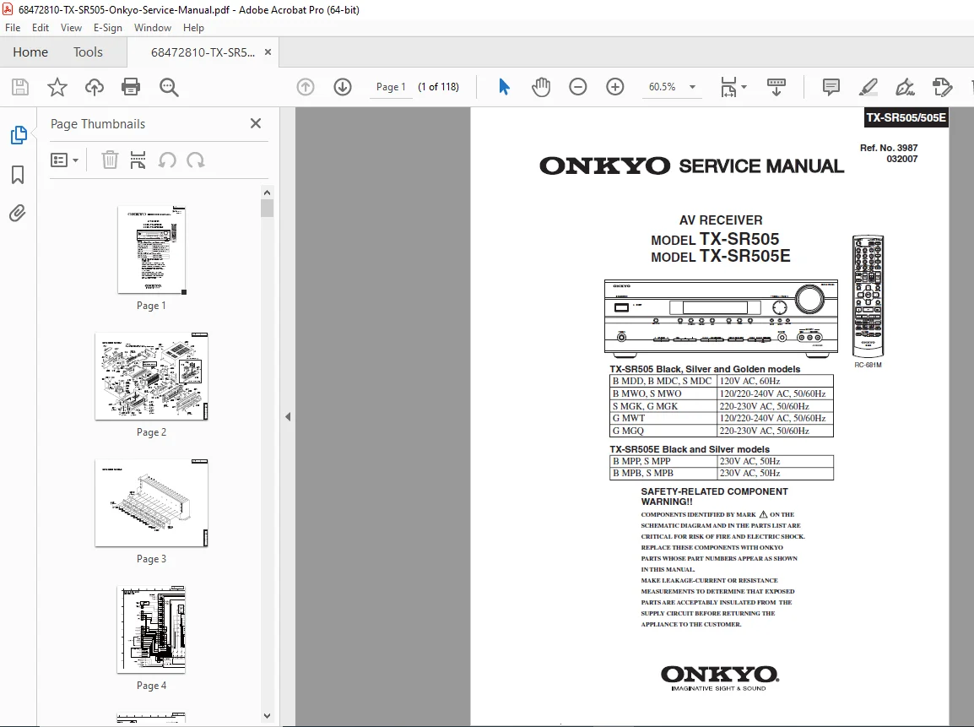Open the thumbnail options dropdown
The image size is (974, 727).
tap(65, 160)
